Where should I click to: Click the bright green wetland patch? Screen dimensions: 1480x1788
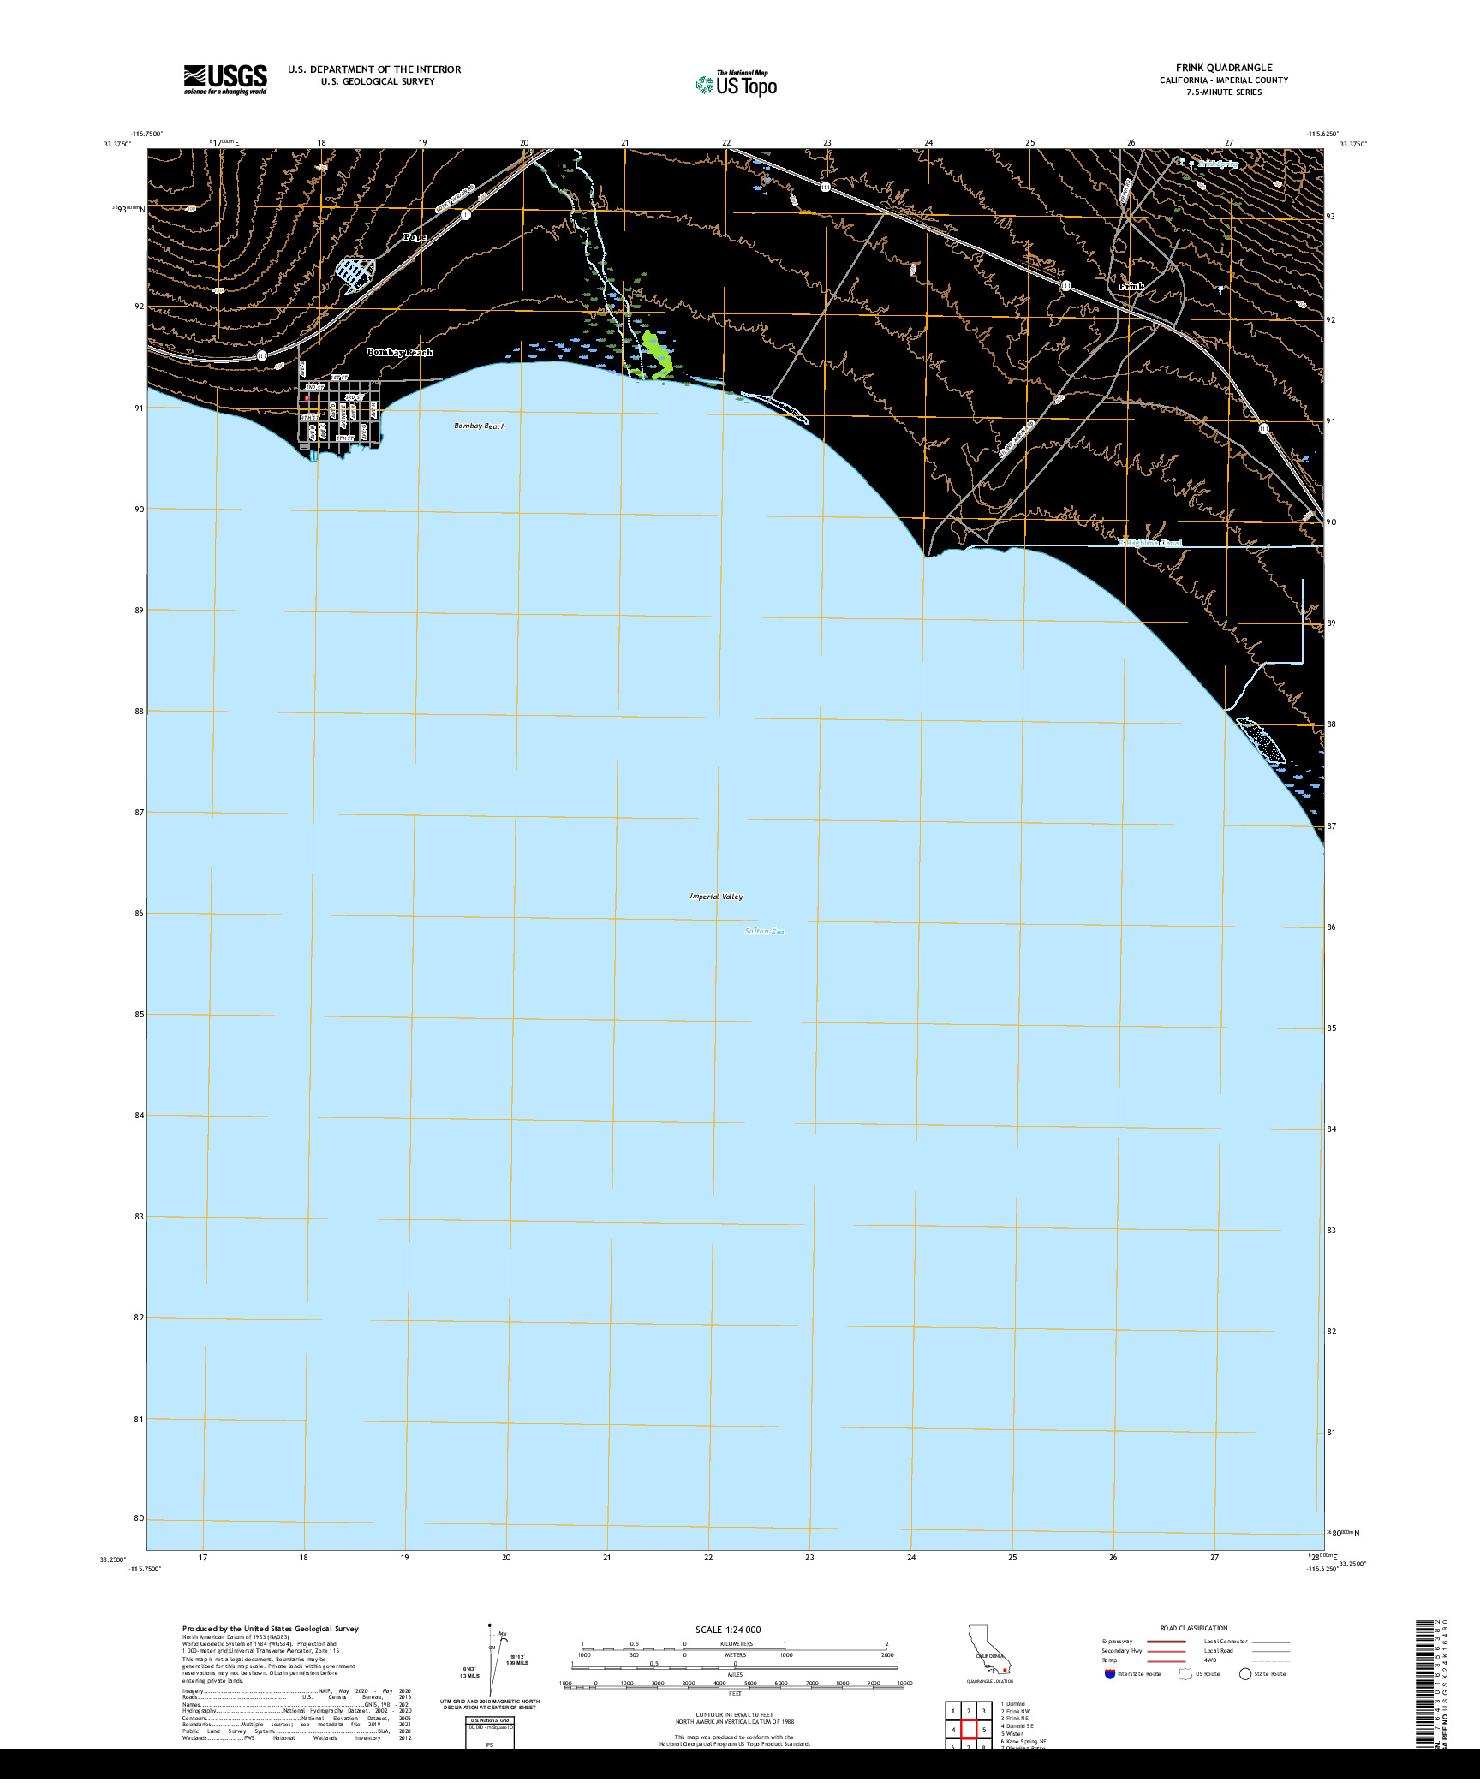(x=658, y=355)
